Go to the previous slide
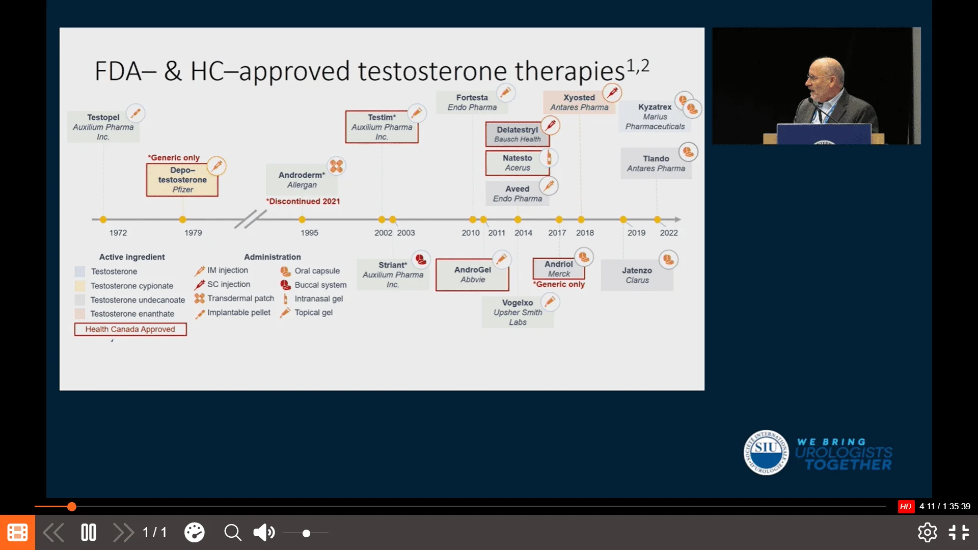The height and width of the screenshot is (550, 978). click(x=54, y=533)
